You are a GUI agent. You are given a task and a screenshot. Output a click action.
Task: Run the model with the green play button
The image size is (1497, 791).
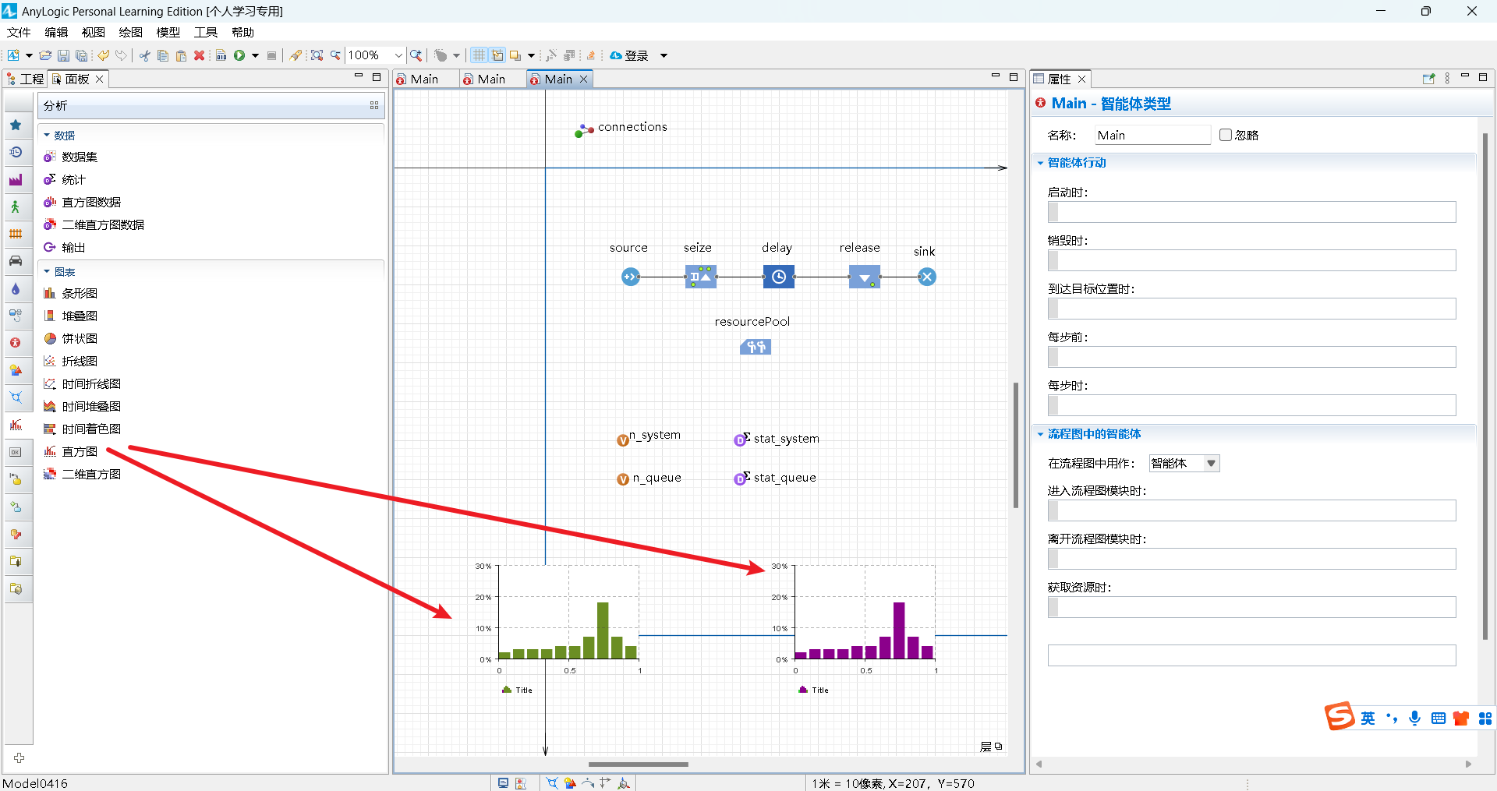(239, 55)
